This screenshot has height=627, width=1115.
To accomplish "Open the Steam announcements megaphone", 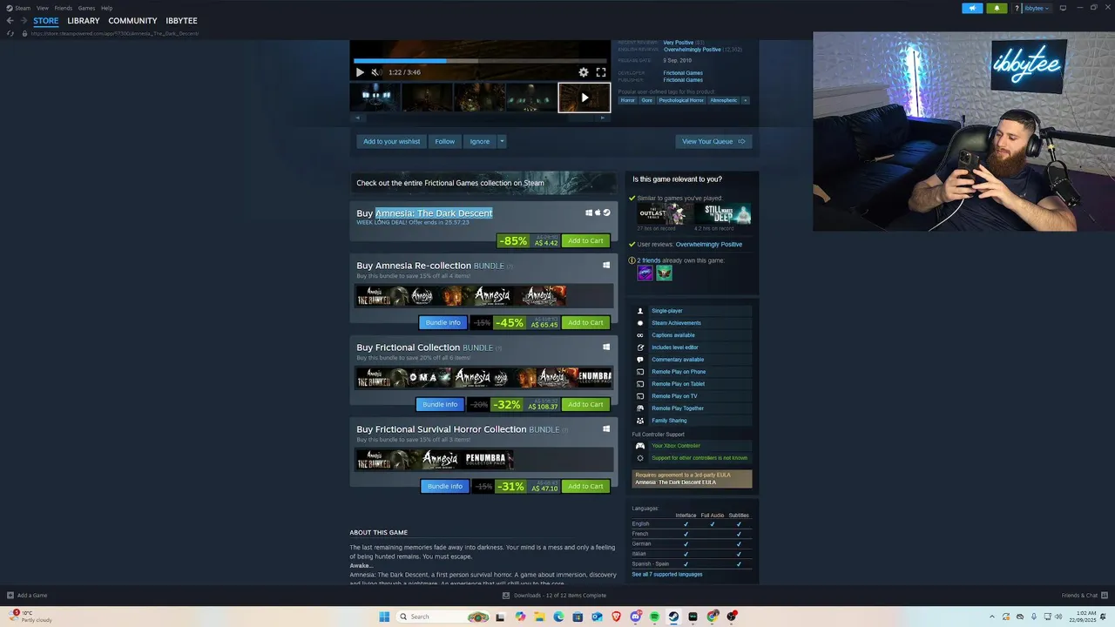I will pyautogui.click(x=972, y=8).
